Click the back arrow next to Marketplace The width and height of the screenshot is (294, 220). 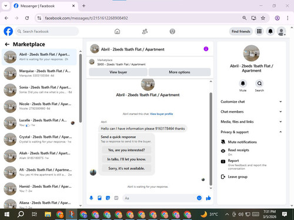click(7, 45)
